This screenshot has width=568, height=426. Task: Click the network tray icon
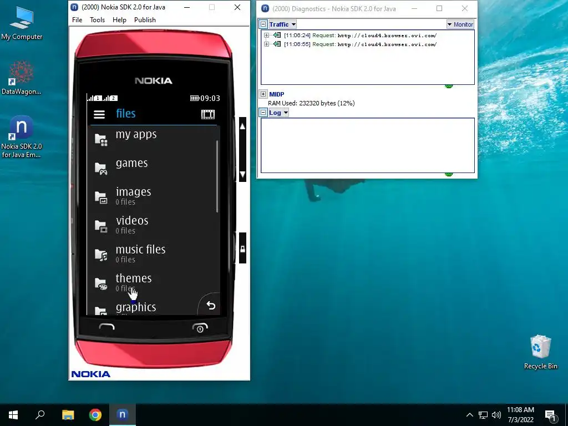483,415
